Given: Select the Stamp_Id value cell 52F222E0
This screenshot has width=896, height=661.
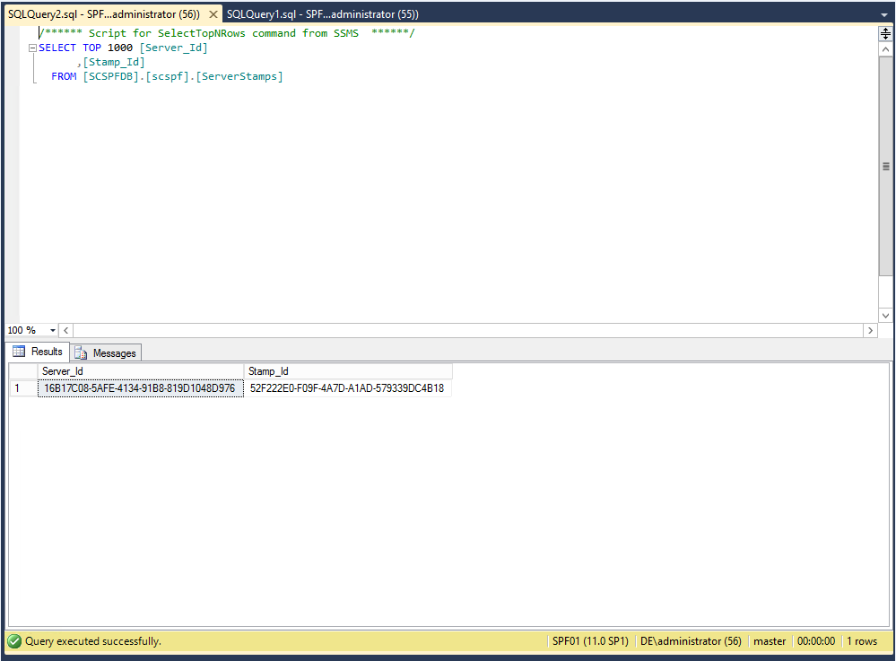Looking at the screenshot, I should click(x=346, y=388).
